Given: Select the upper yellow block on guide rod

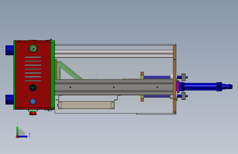Looking at the screenshot, I should 142,77.
